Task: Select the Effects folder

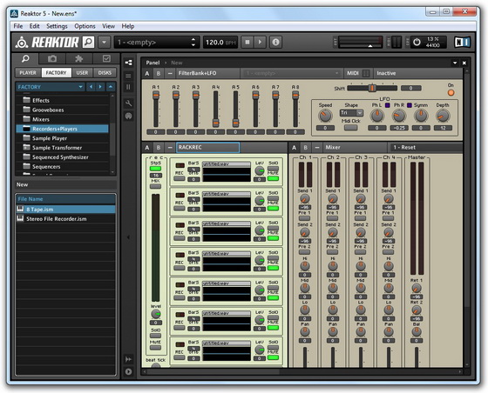Action: click(x=62, y=100)
